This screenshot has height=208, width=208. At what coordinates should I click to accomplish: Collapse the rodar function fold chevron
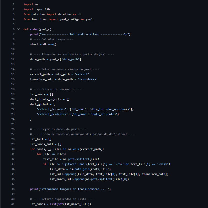18,29
